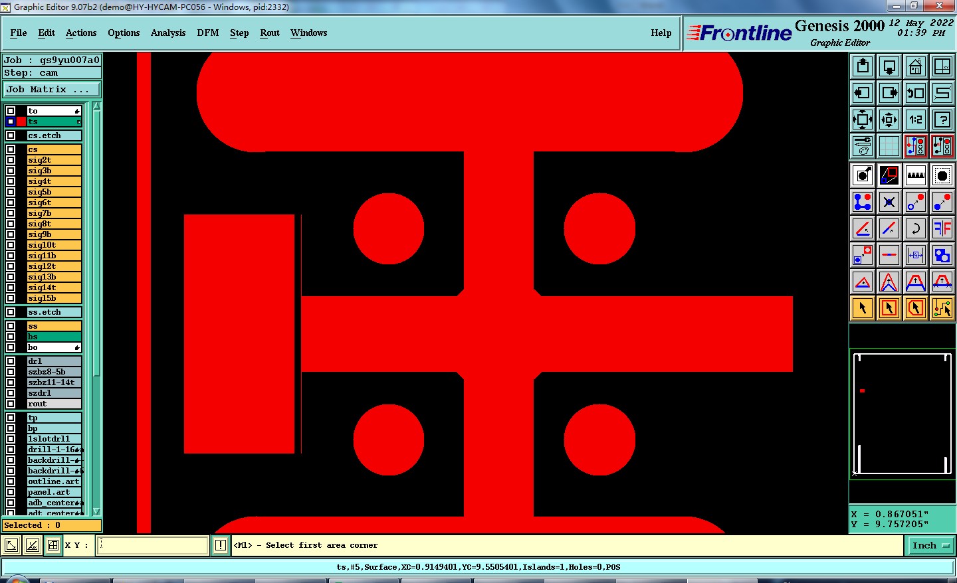Click the grid snap button beside X Y
Screen dimensions: 957x583
coord(53,545)
